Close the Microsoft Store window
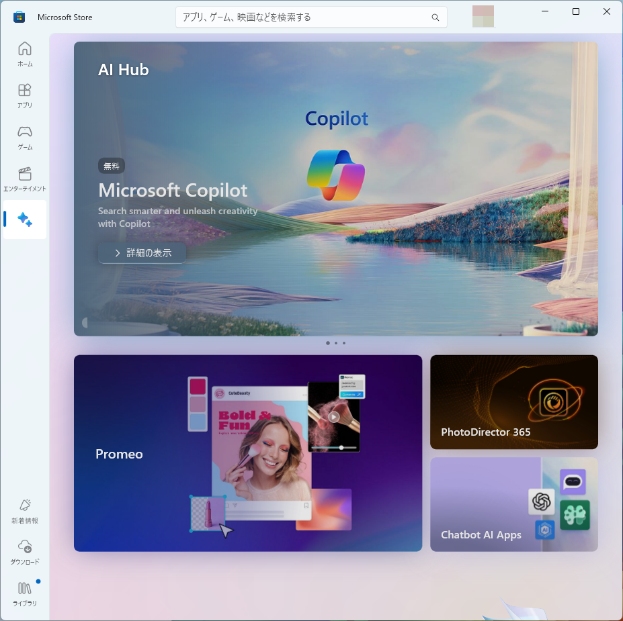This screenshot has height=621, width=623. pos(607,11)
